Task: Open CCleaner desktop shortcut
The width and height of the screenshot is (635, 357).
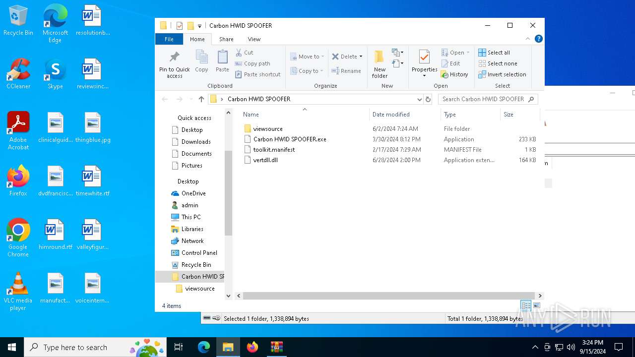Action: click(18, 74)
